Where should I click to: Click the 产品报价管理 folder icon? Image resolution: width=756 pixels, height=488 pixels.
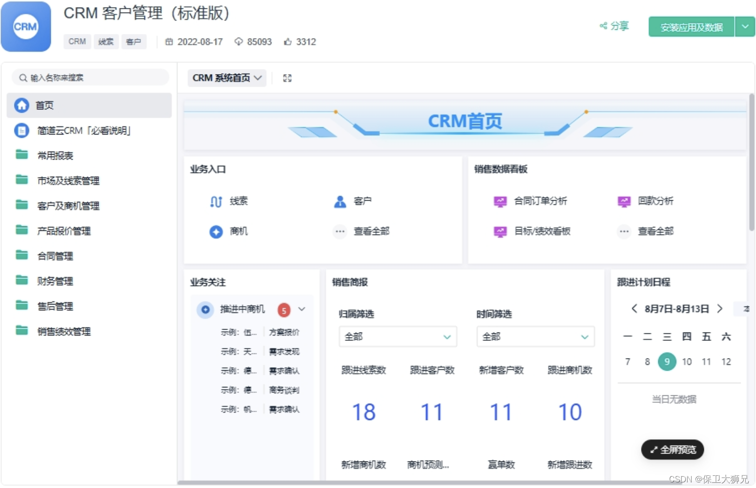pos(21,230)
